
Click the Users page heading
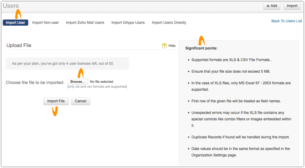point(11,6)
